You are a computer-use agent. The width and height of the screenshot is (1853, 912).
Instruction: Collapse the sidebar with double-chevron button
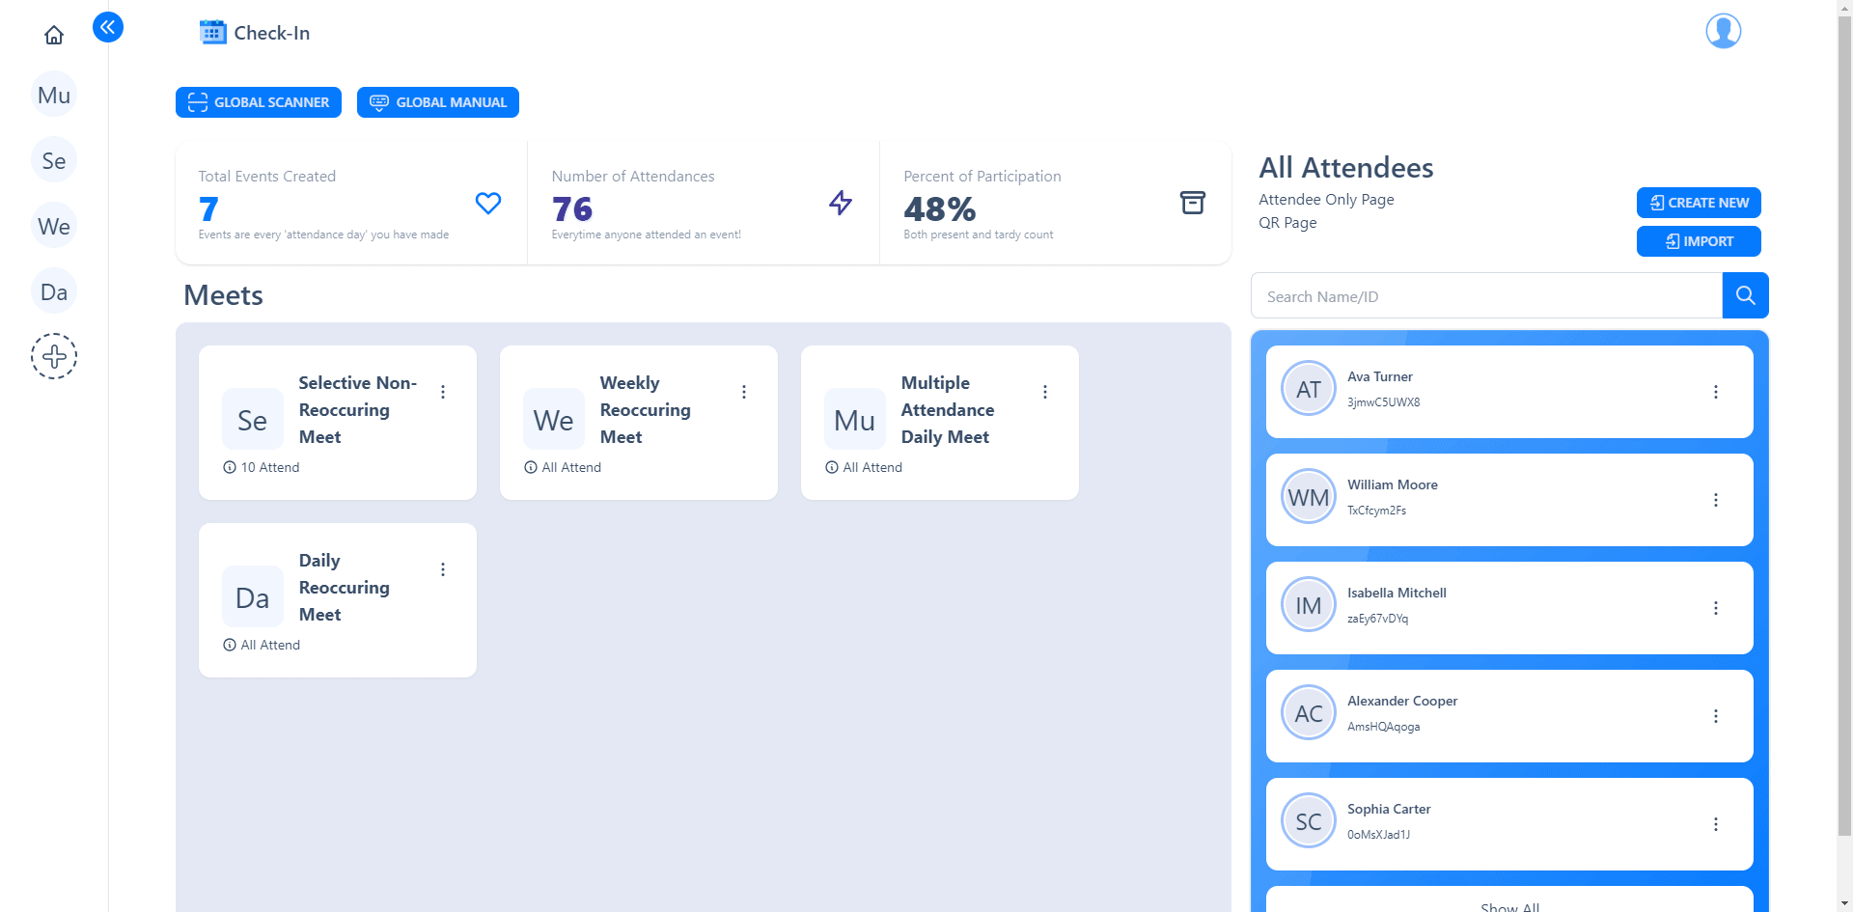[x=108, y=27]
